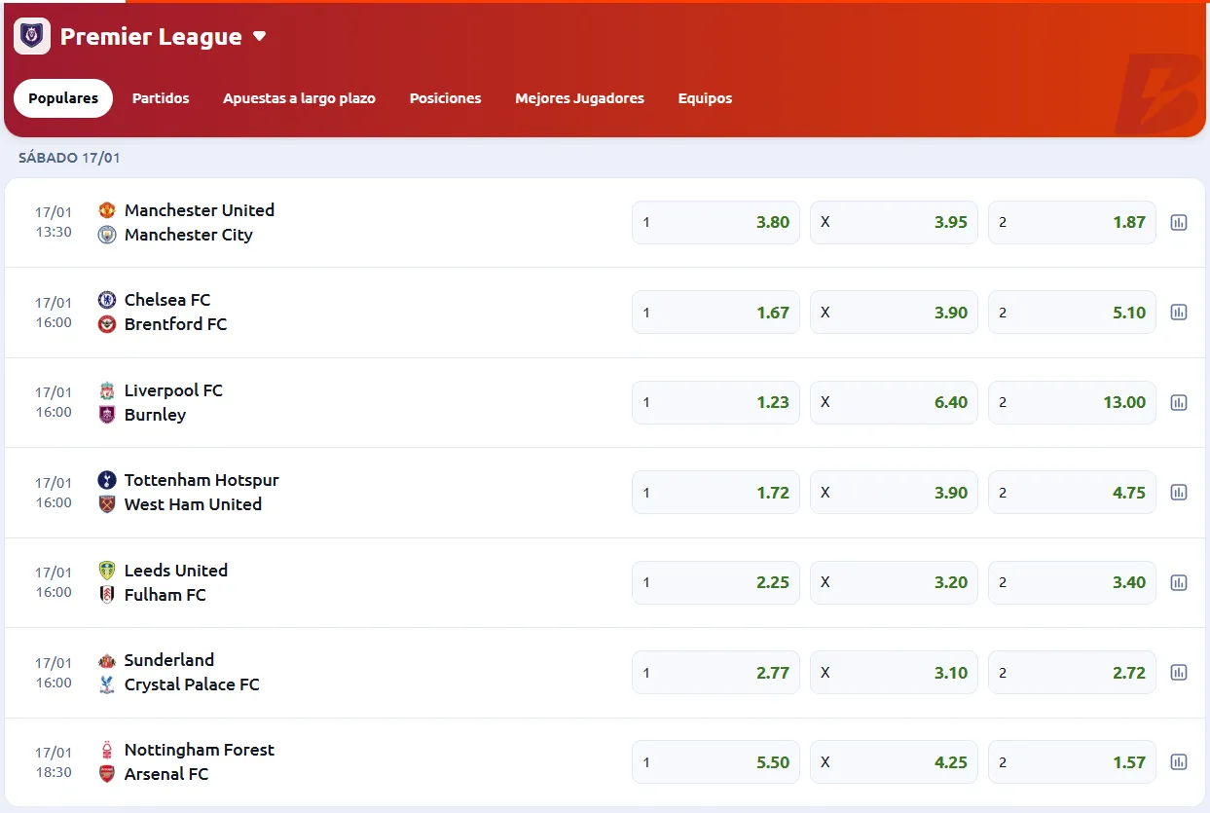Expand the Premier League dropdown arrow
Image resolution: width=1210 pixels, height=813 pixels.
click(259, 37)
